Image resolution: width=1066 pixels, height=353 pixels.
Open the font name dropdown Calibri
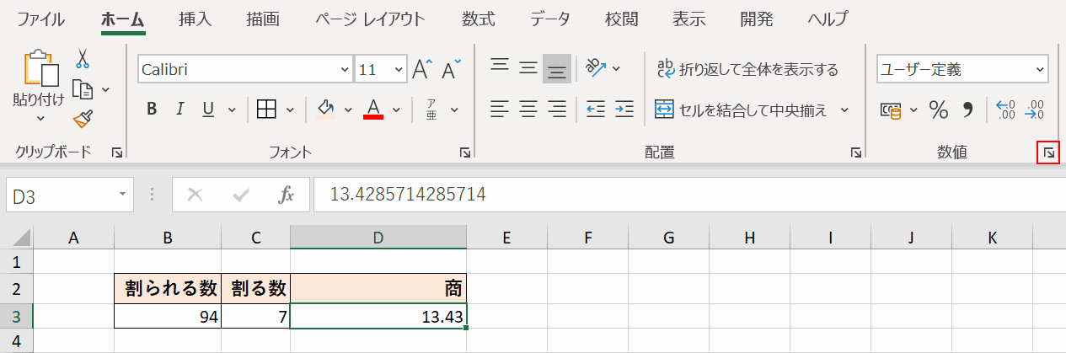pos(344,70)
